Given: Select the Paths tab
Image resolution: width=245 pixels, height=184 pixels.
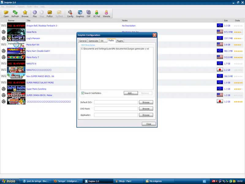Looking at the screenshot, I should tap(111, 40).
